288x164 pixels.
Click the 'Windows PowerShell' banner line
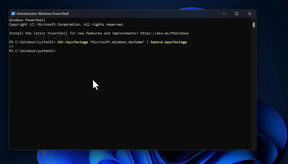click(x=27, y=20)
